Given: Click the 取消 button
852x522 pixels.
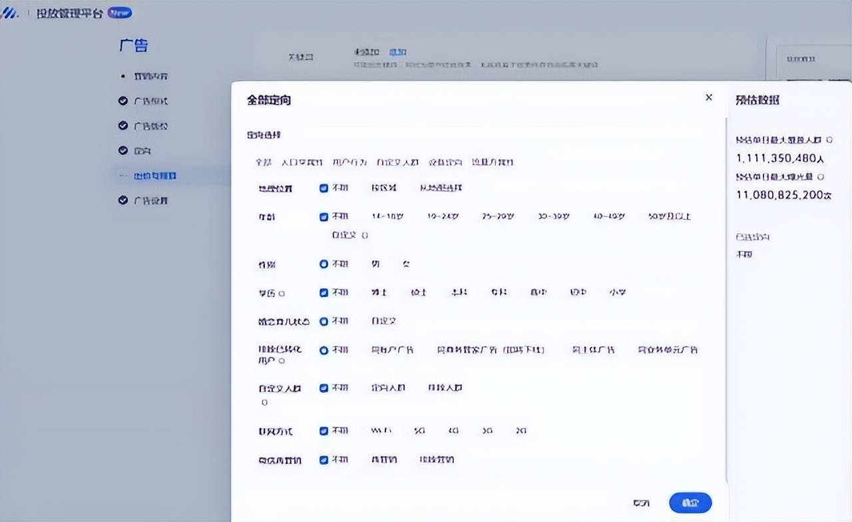Looking at the screenshot, I should 641,503.
